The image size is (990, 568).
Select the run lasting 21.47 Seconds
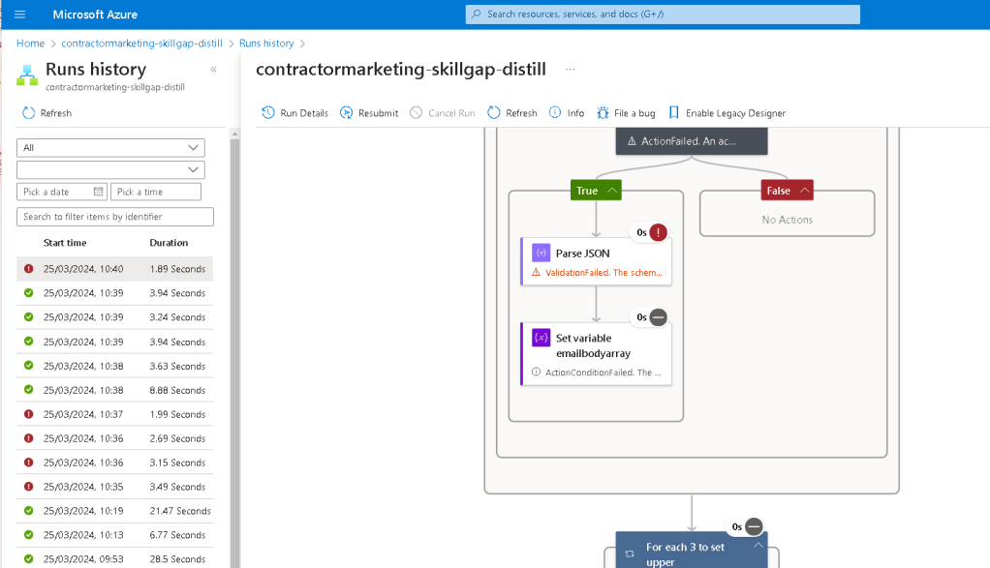pos(115,511)
